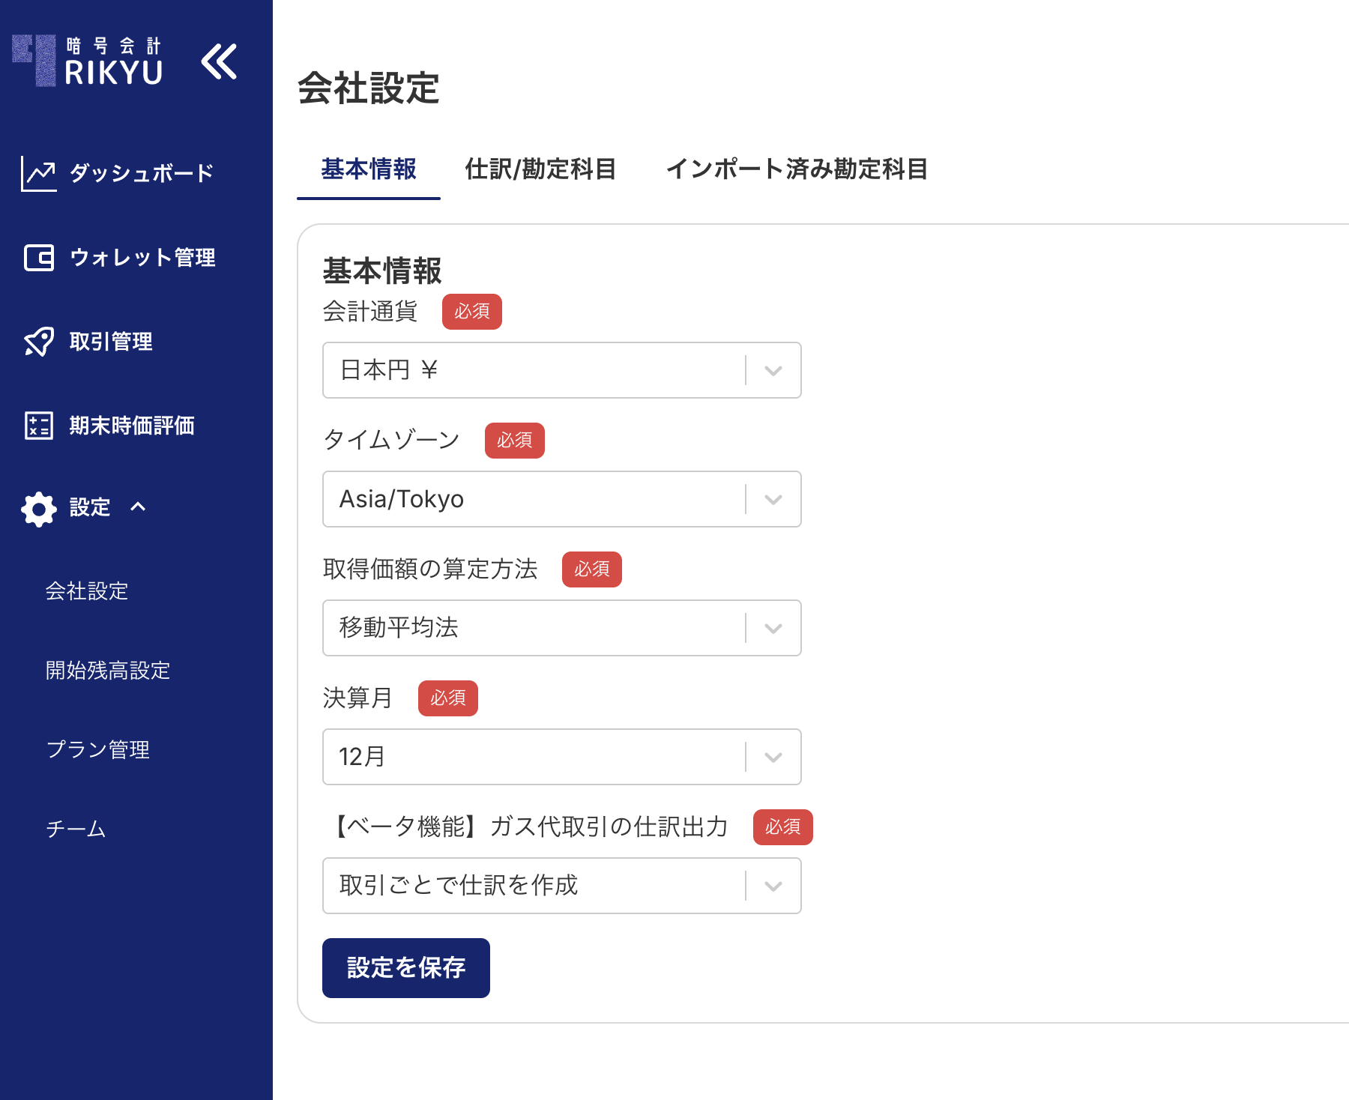Click the wallet management icon

(38, 258)
